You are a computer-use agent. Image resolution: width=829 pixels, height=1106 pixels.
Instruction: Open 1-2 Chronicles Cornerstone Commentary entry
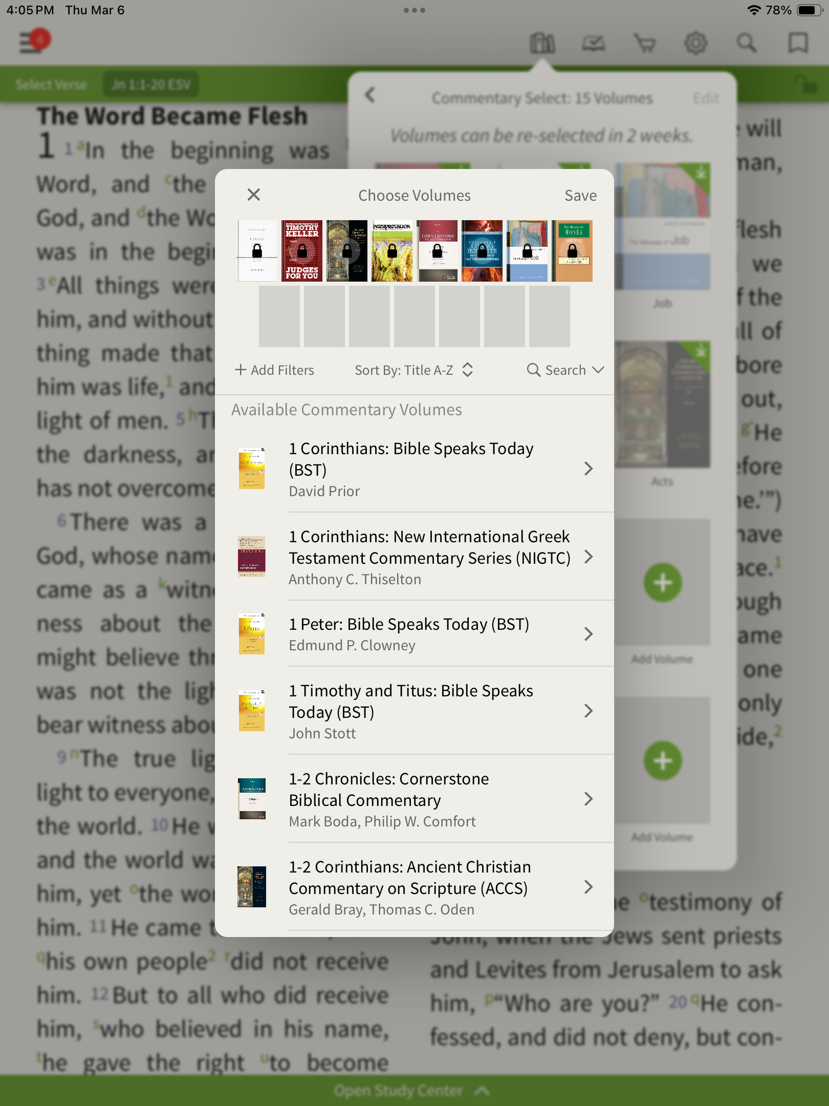[414, 799]
